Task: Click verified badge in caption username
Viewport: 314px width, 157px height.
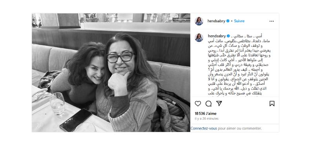Action: [x=228, y=36]
